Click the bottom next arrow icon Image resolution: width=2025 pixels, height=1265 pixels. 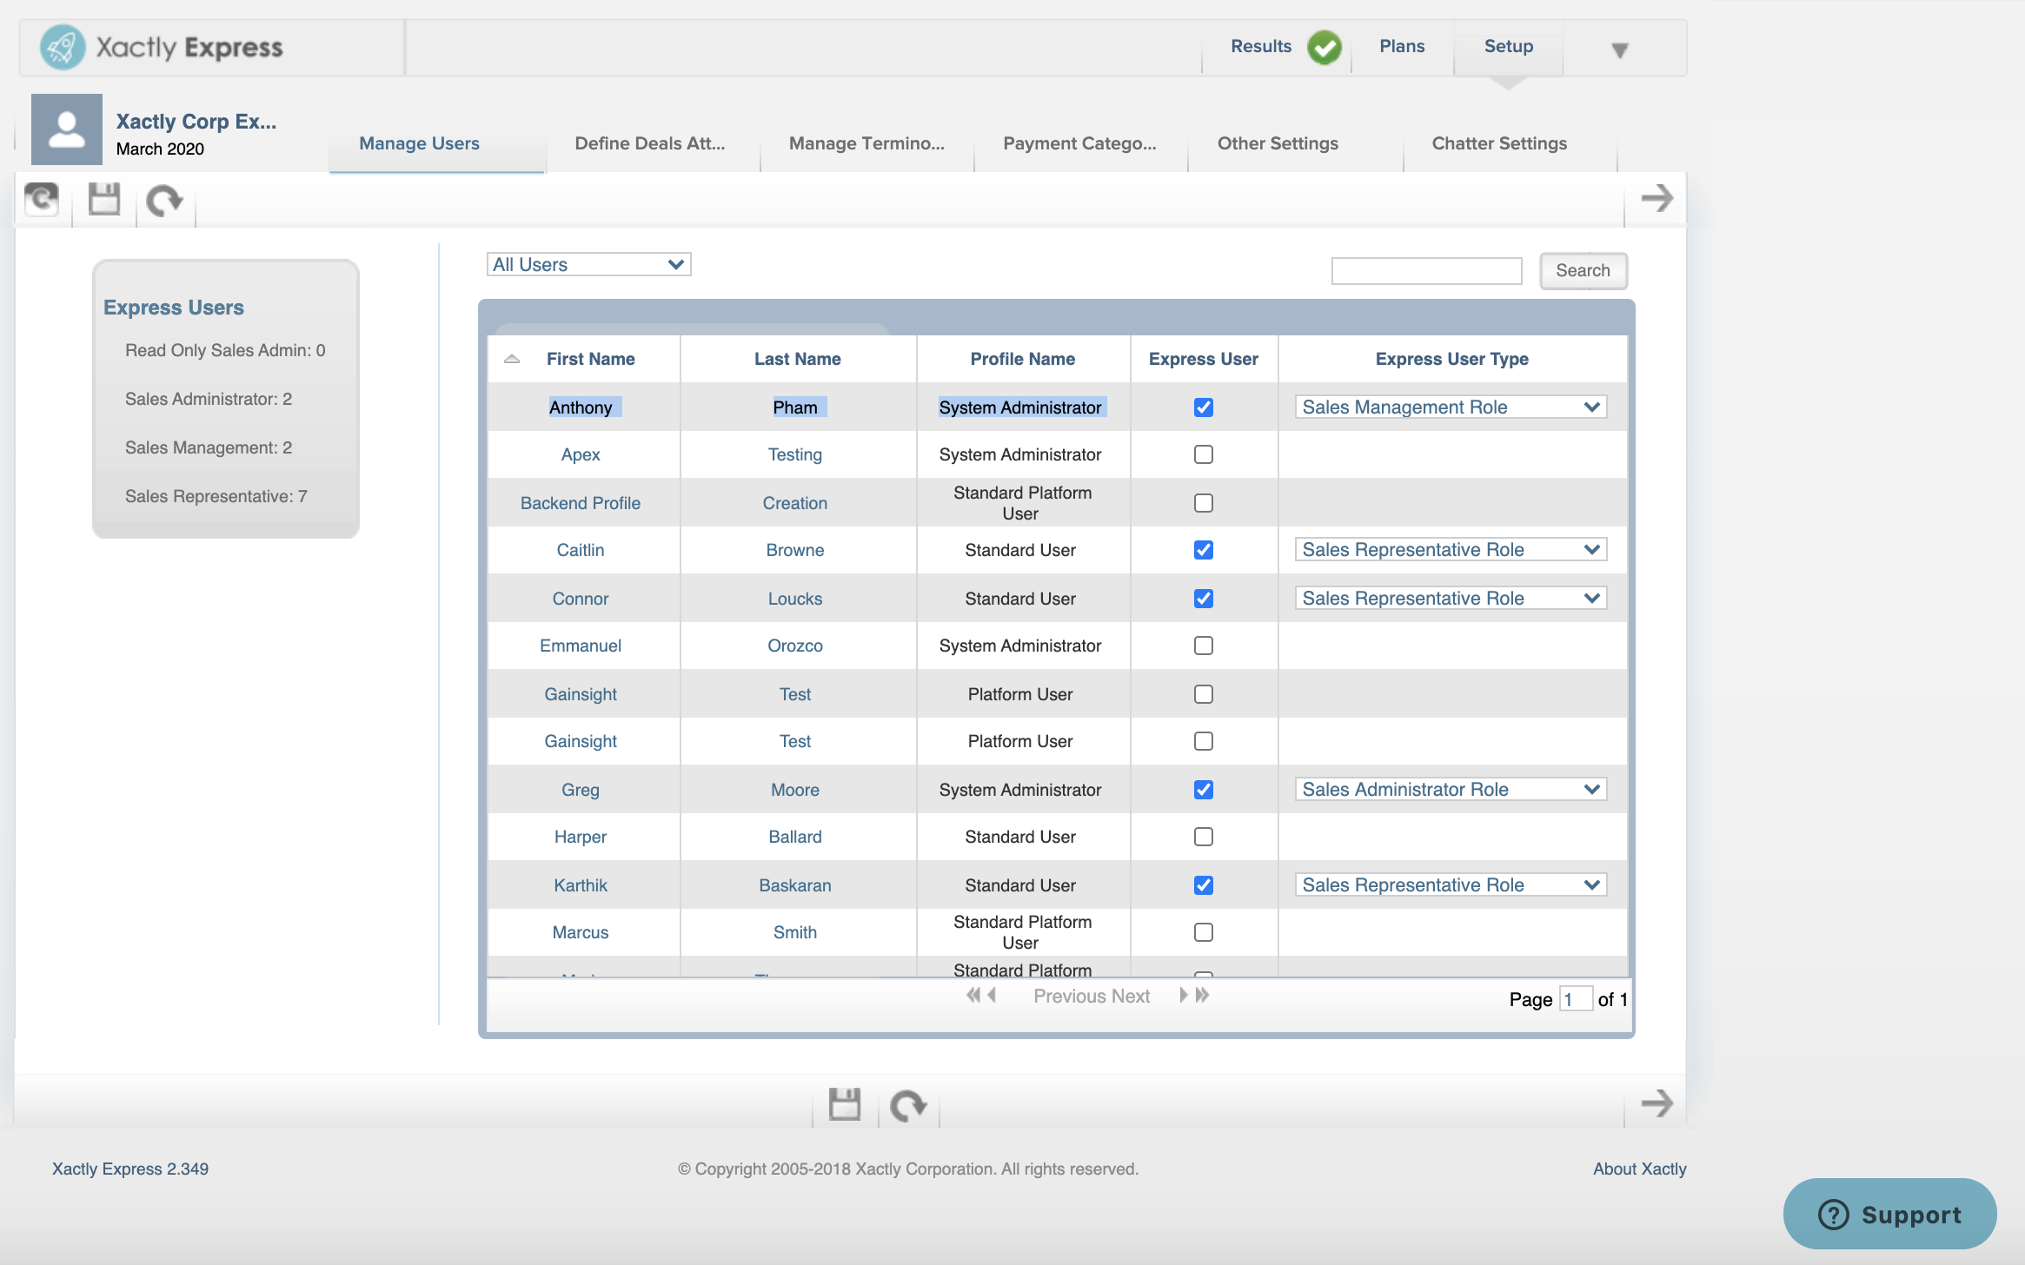pyautogui.click(x=1657, y=1103)
